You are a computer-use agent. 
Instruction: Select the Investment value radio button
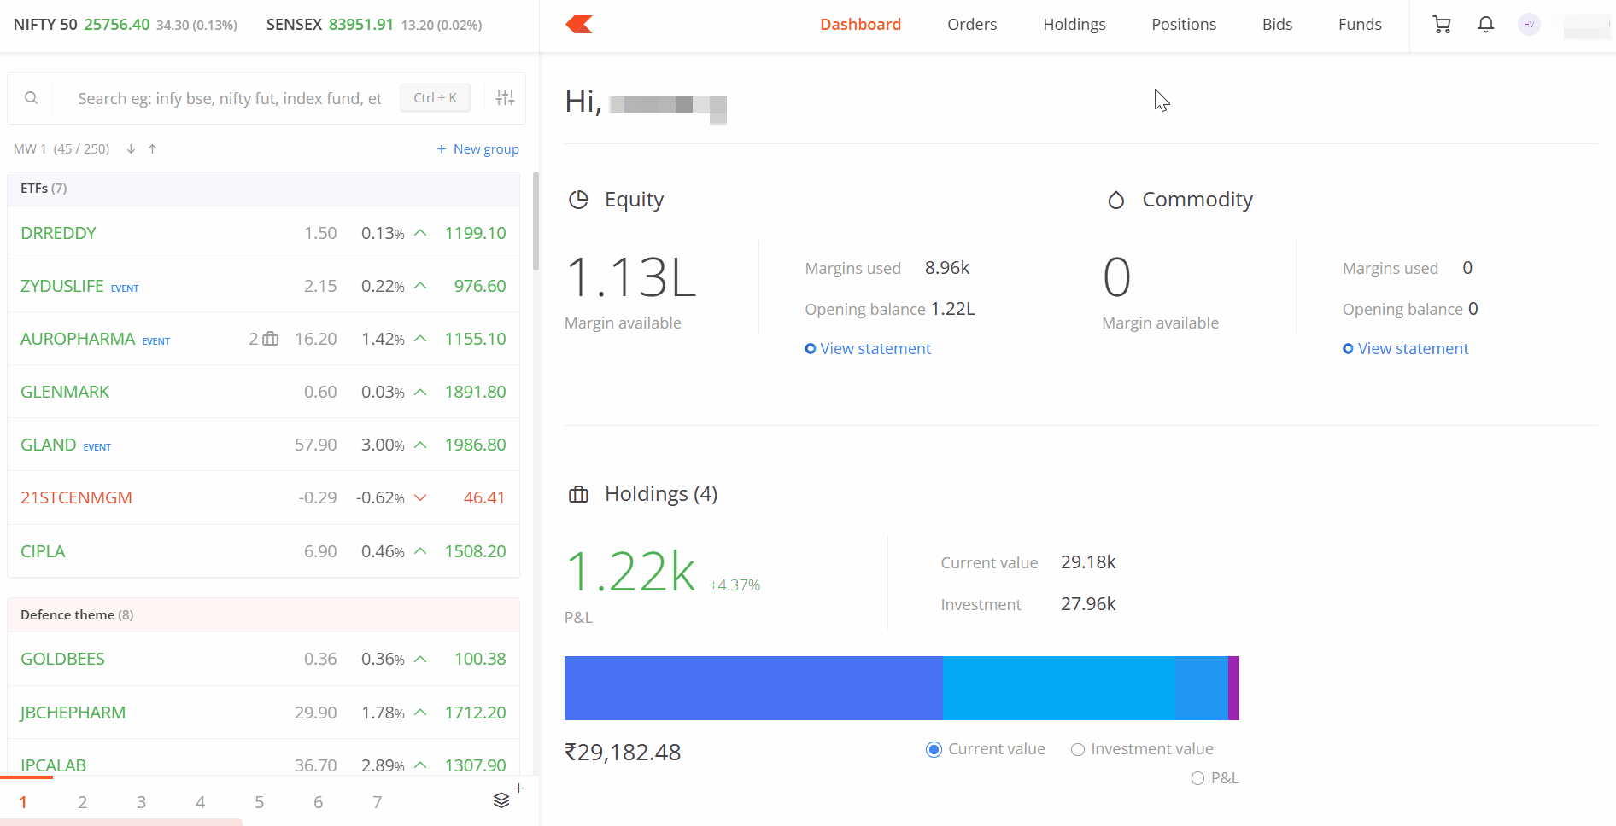pyautogui.click(x=1078, y=749)
